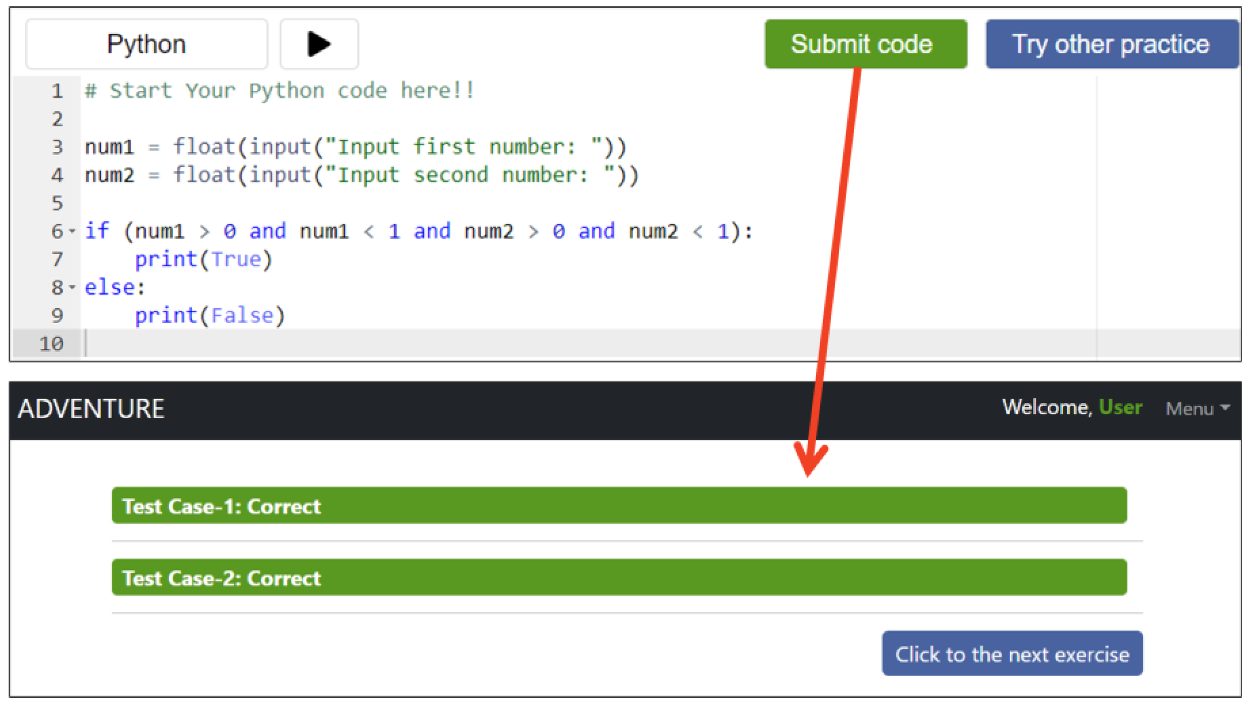Open the Python language selector
The width and height of the screenshot is (1253, 710).
[x=147, y=44]
